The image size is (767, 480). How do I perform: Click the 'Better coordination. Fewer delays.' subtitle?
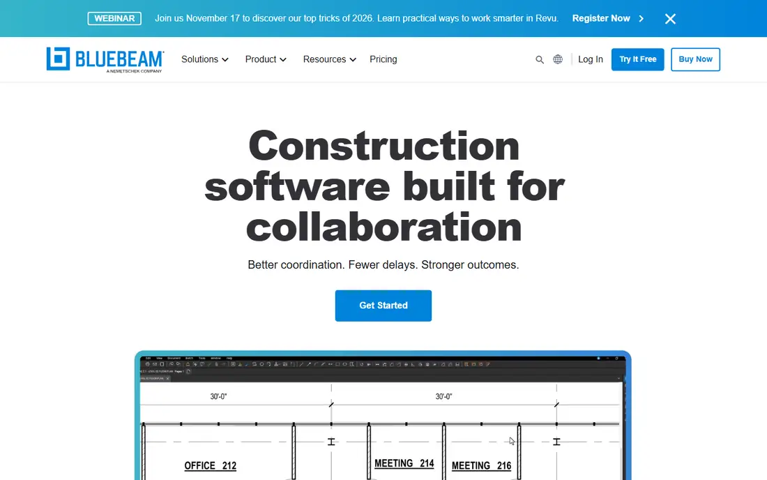coord(383,264)
